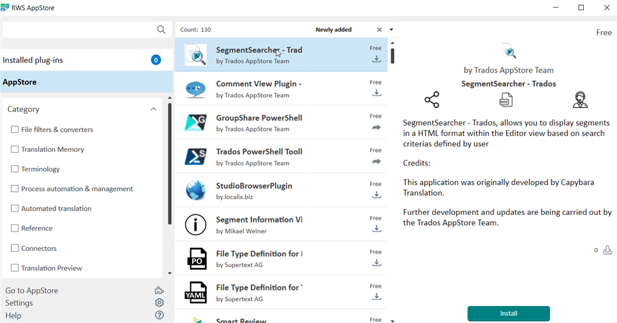Click 'by Mikael Weiner' author text
Screen dimensions: 617x323
tap(241, 231)
